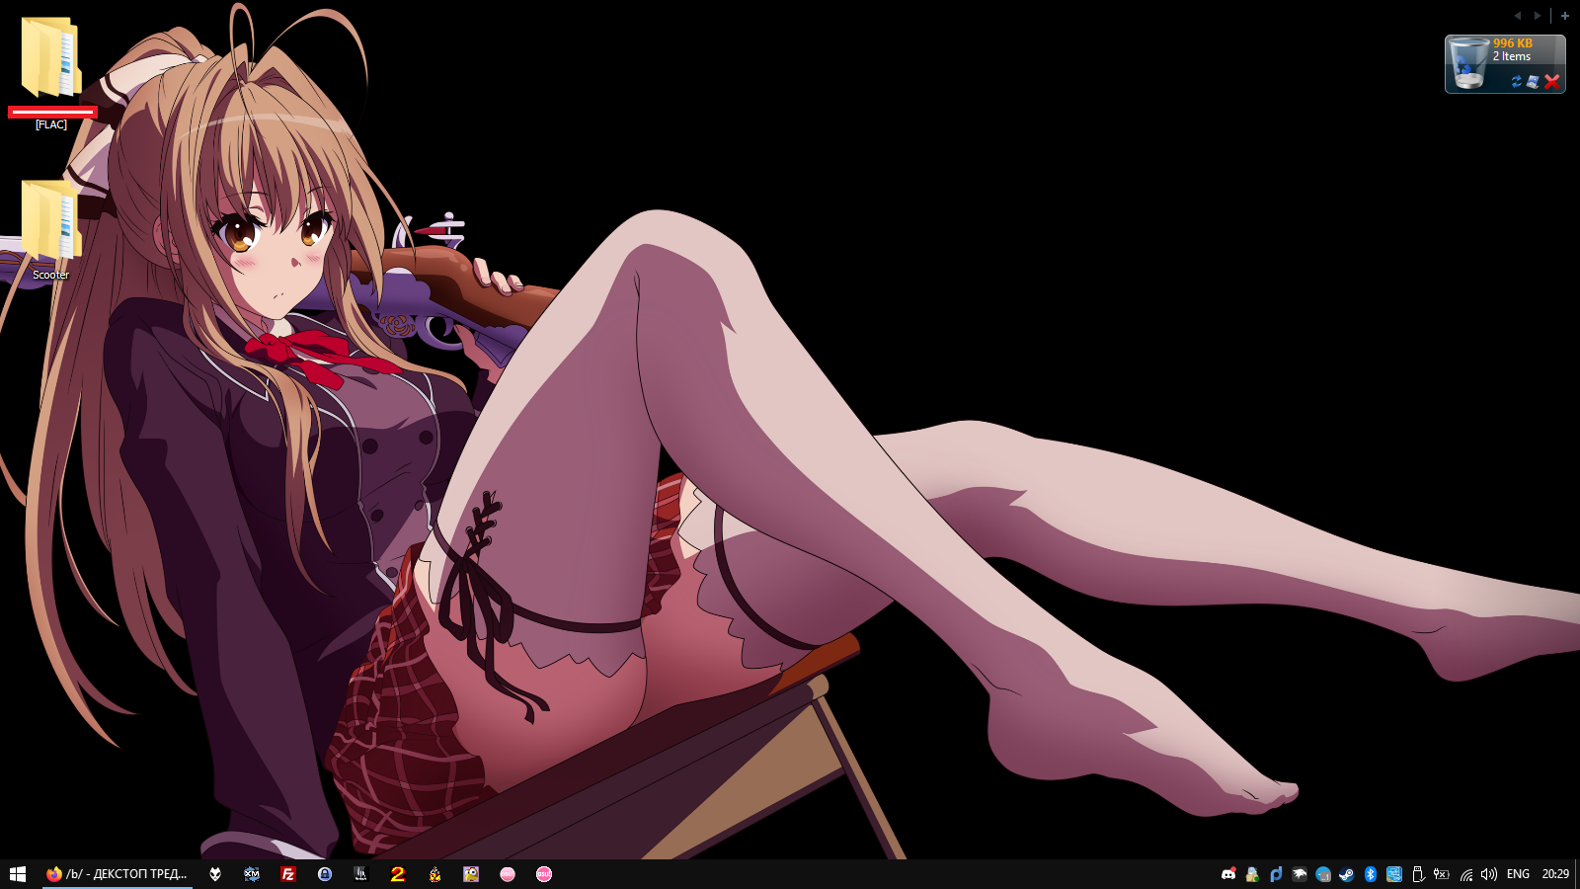The width and height of the screenshot is (1580, 889).
Task: Click the gadget bar right arrow
Action: click(1537, 16)
